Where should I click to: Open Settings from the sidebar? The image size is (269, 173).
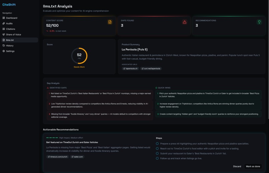click(x=20, y=51)
